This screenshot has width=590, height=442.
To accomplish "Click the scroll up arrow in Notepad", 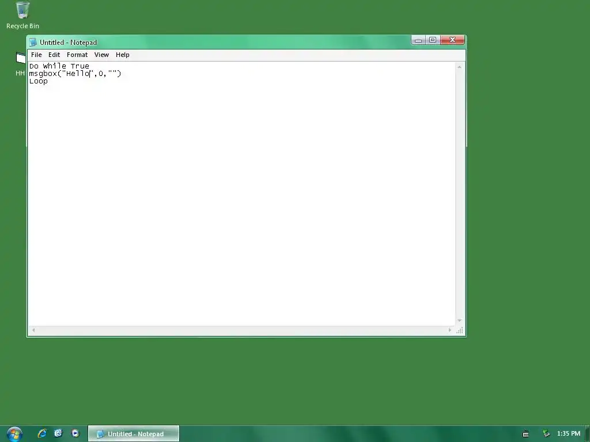I will 459,67.
